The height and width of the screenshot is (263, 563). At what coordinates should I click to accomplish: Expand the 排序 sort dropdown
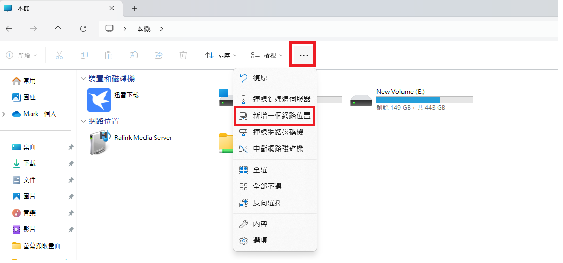tap(221, 55)
